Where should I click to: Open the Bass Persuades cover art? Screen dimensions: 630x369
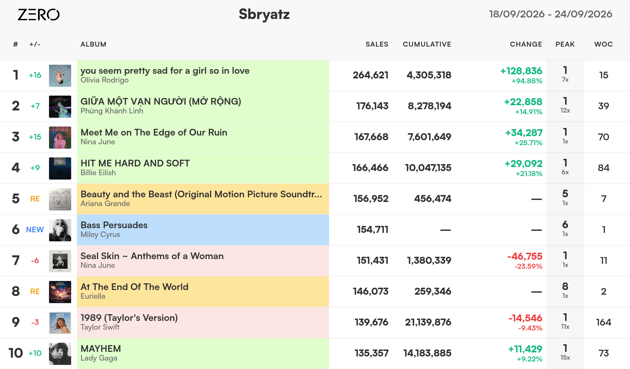pyautogui.click(x=60, y=230)
